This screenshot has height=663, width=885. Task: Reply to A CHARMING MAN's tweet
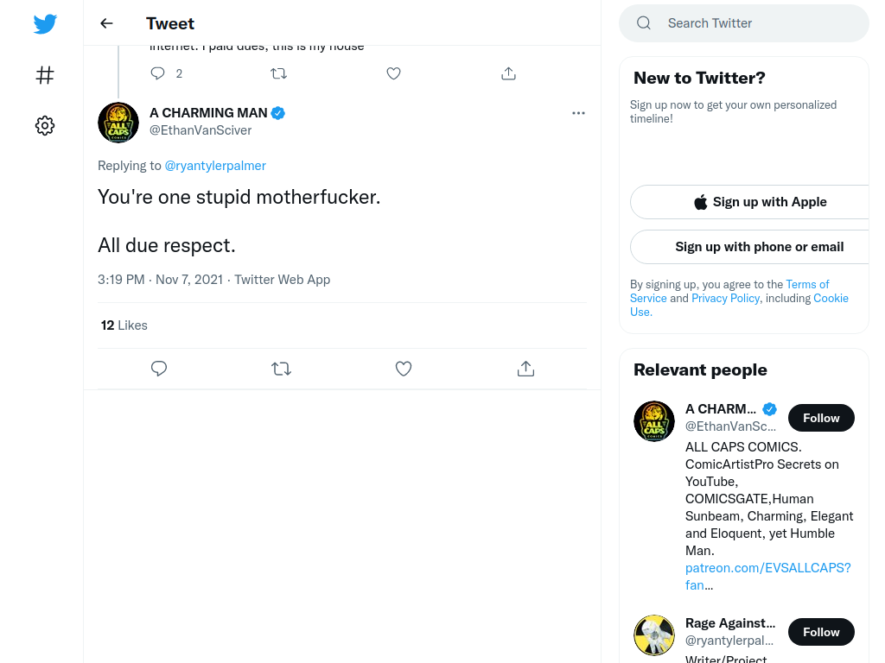coord(159,369)
